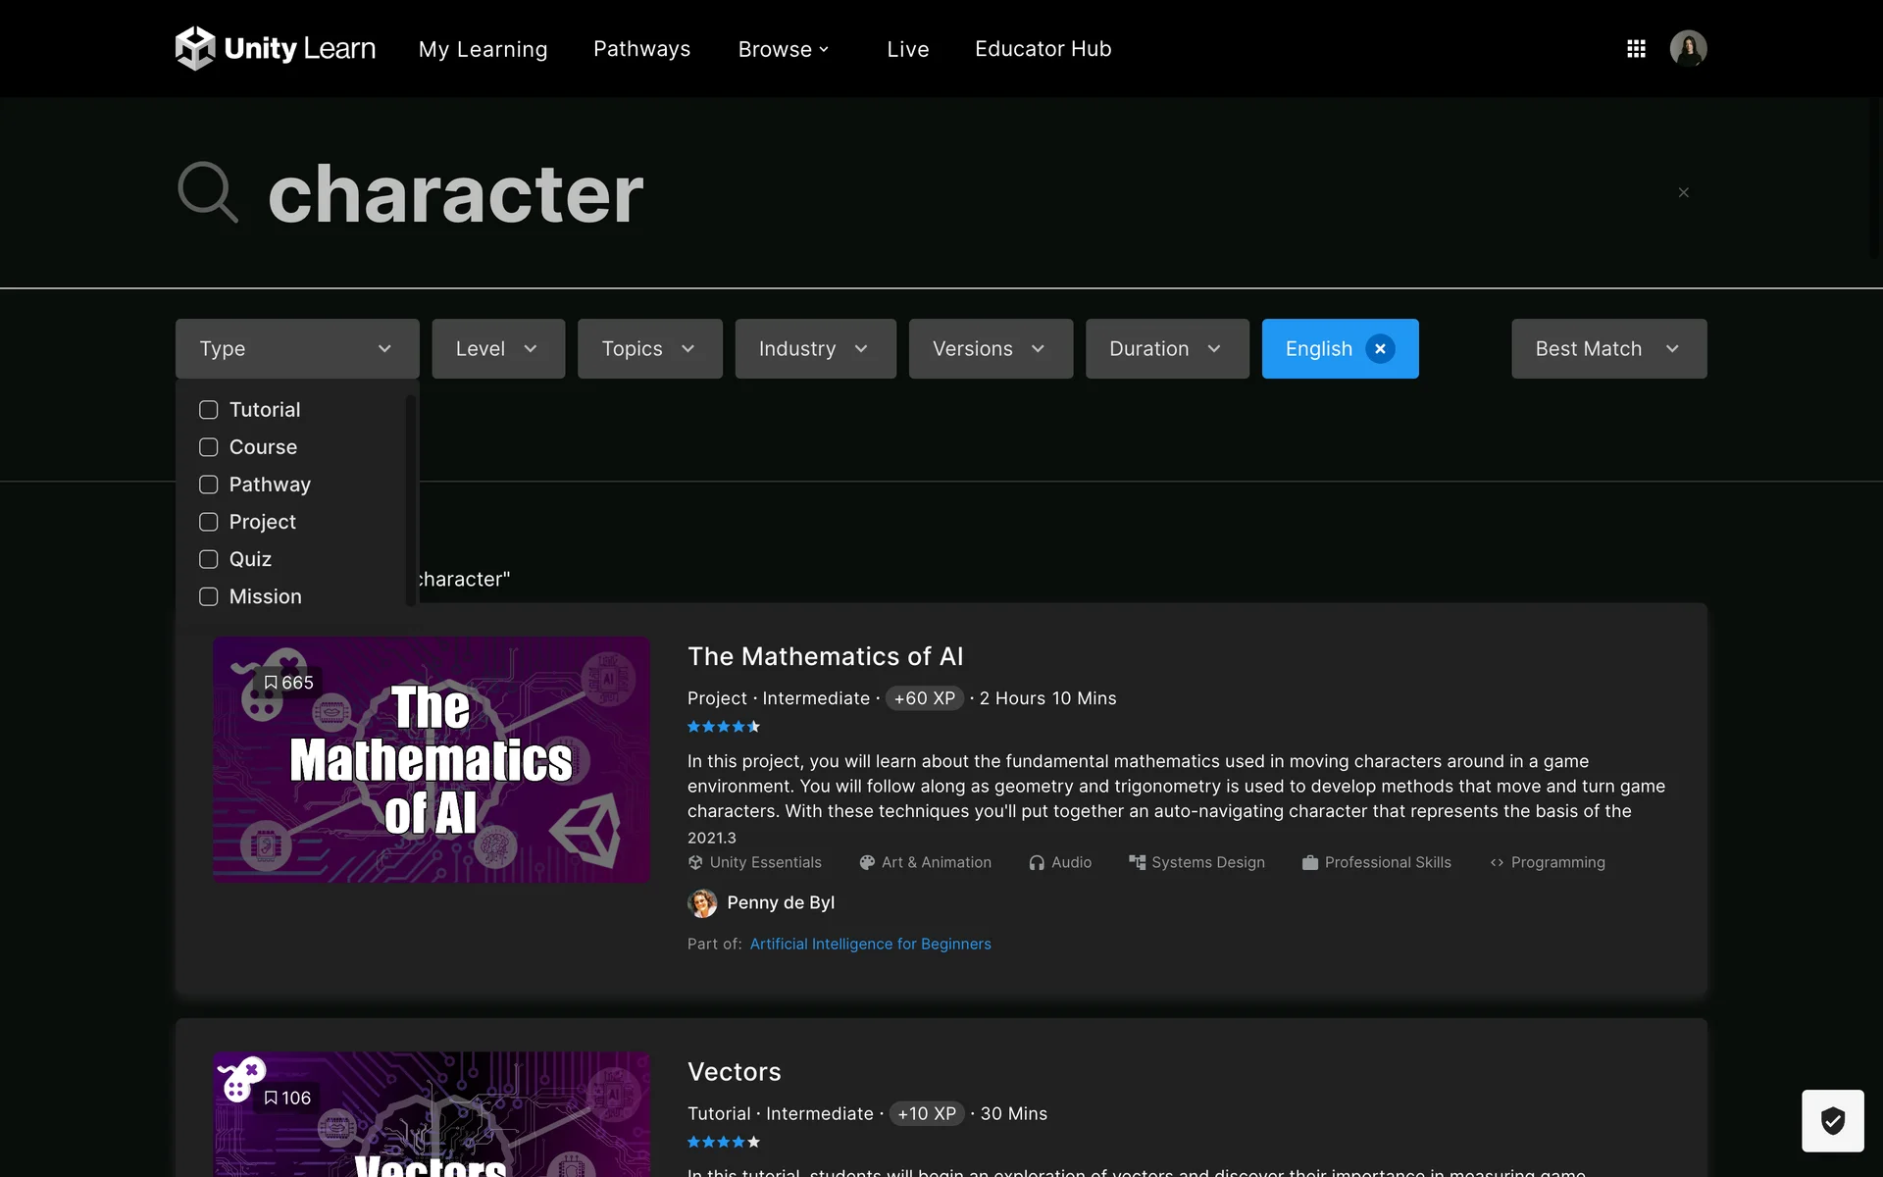The height and width of the screenshot is (1177, 1883).
Task: Open The Mathematics of AI title
Action: coord(825,656)
